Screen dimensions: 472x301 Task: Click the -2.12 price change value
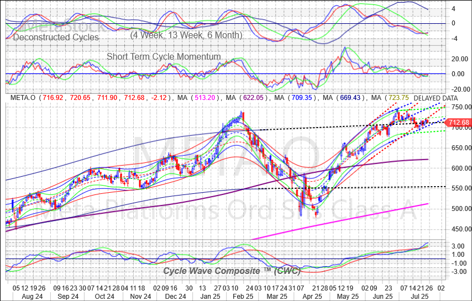pos(160,98)
